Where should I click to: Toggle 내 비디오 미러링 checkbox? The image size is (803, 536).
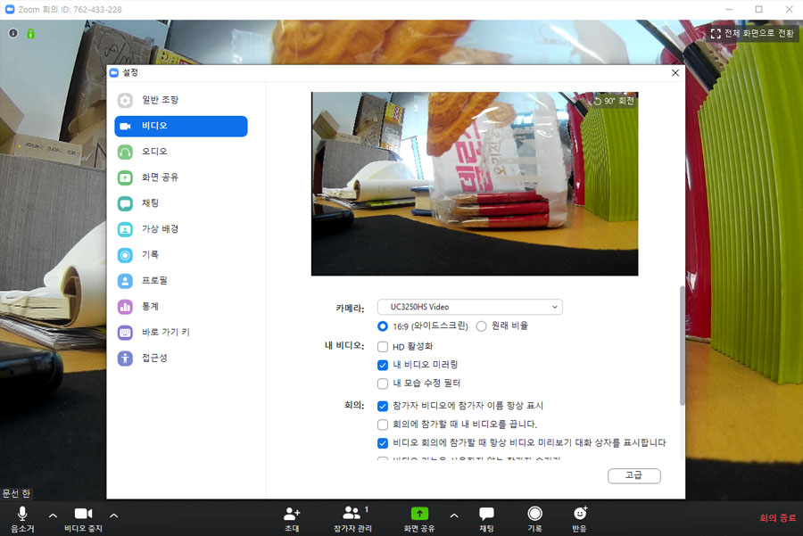tap(383, 365)
